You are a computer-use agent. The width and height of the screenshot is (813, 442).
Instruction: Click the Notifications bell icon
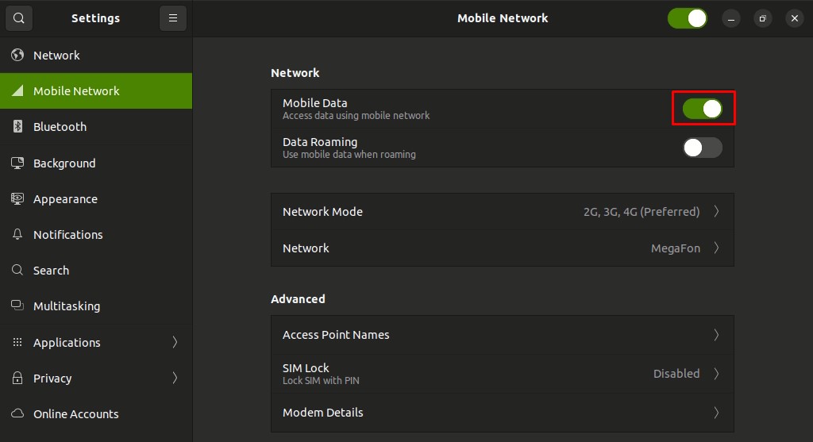[x=17, y=235]
